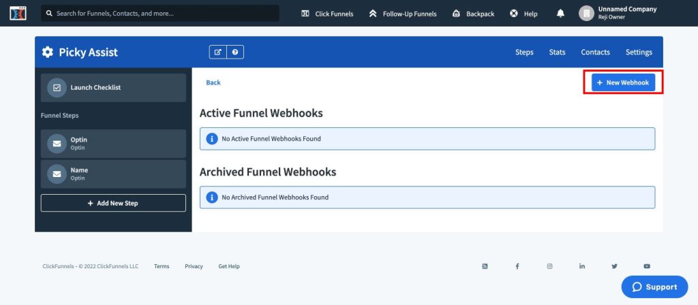Viewport: 698px width, 305px height.
Task: Open the RSS feed icon in footer
Action: [x=485, y=266]
